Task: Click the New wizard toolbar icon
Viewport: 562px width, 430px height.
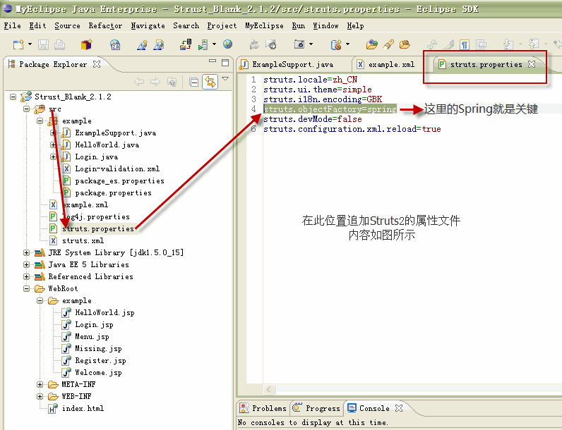Action: click(x=18, y=44)
